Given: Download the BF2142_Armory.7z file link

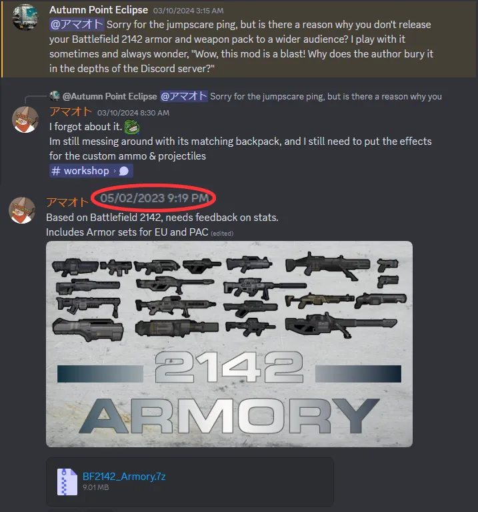Looking at the screenshot, I should [124, 477].
